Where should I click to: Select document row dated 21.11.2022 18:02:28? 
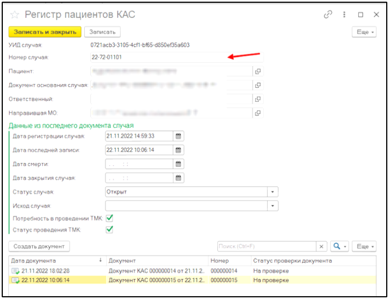(56, 270)
